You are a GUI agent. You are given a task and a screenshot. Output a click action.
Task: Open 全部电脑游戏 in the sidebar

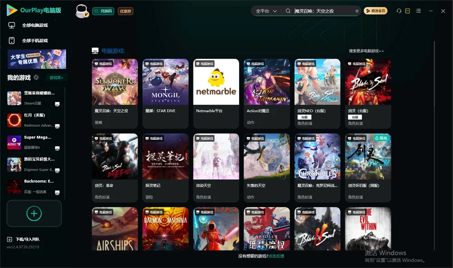click(35, 25)
